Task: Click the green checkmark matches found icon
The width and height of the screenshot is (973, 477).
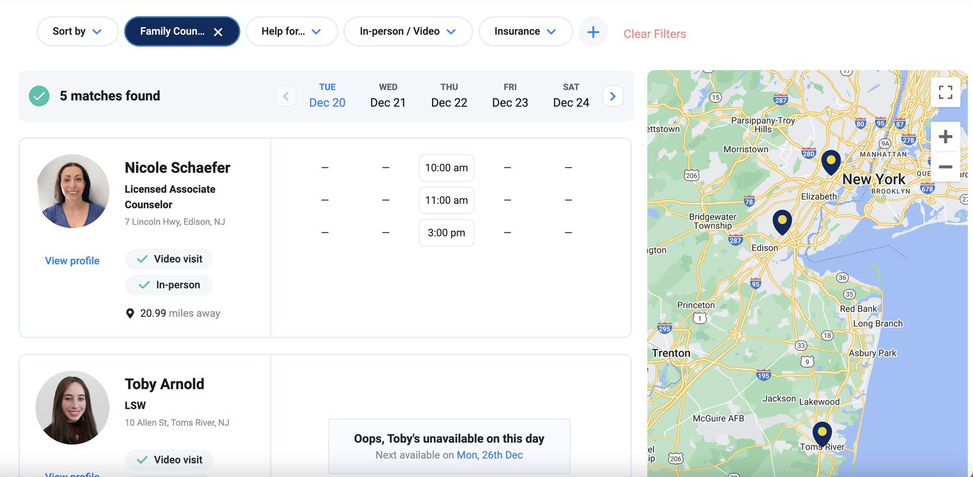Action: point(39,96)
